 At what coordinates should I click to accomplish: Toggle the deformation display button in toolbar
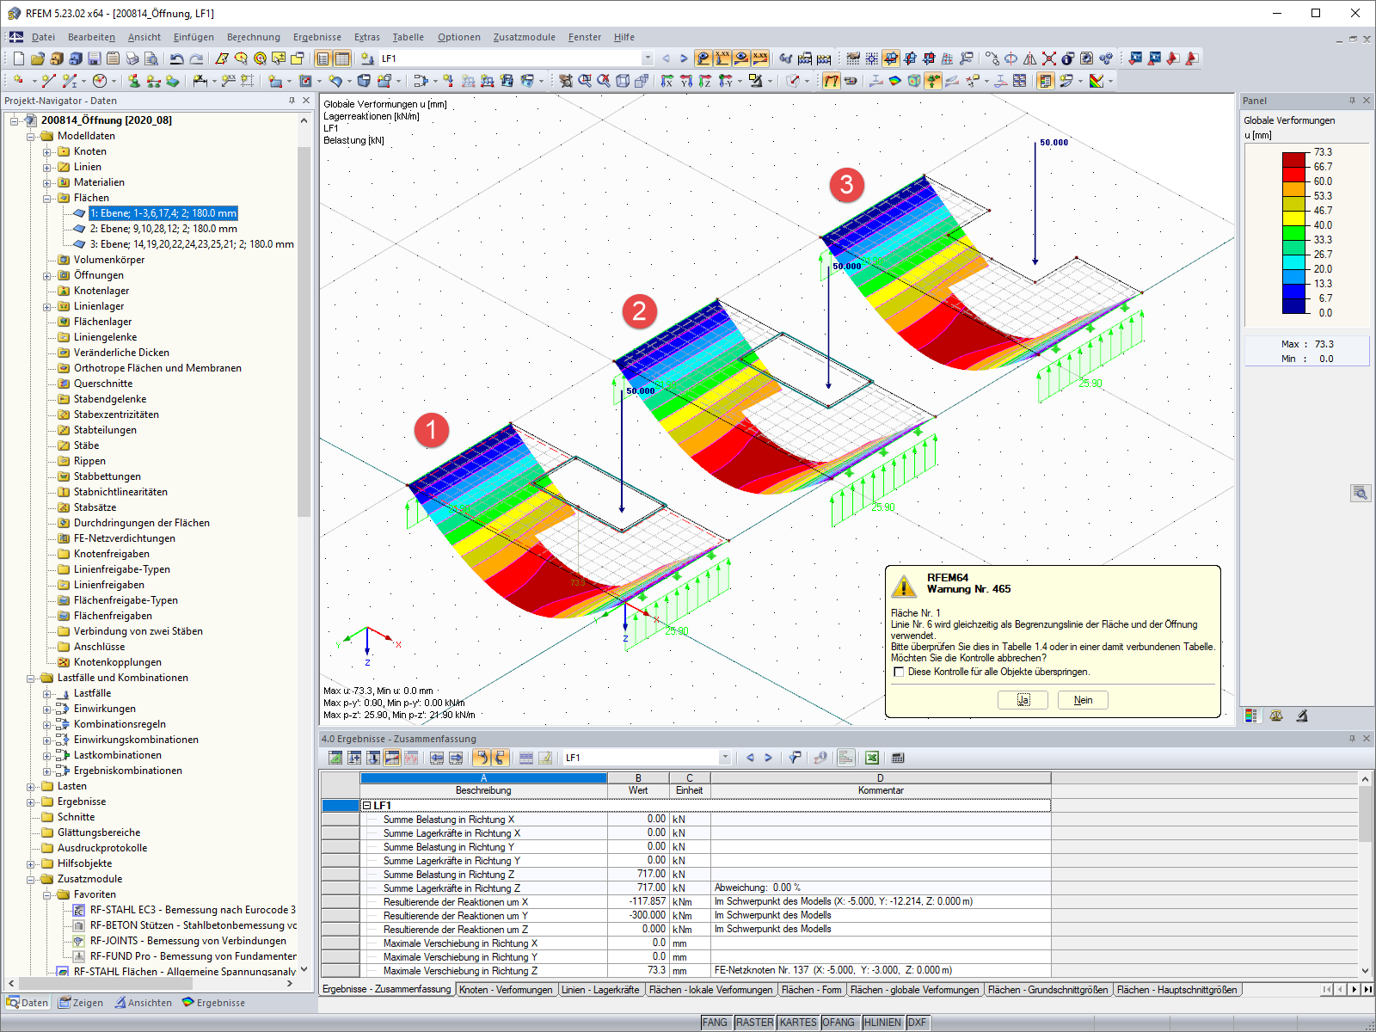[x=832, y=81]
